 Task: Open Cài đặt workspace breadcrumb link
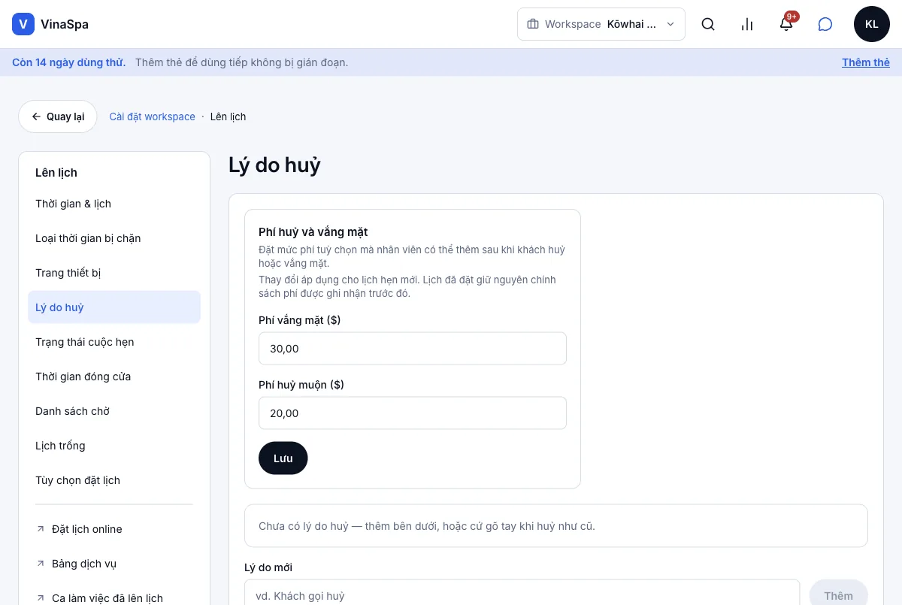click(153, 116)
